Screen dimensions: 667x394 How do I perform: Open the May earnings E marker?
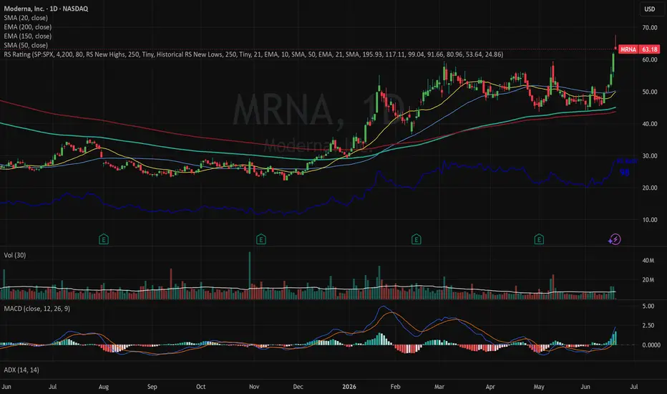point(538,239)
